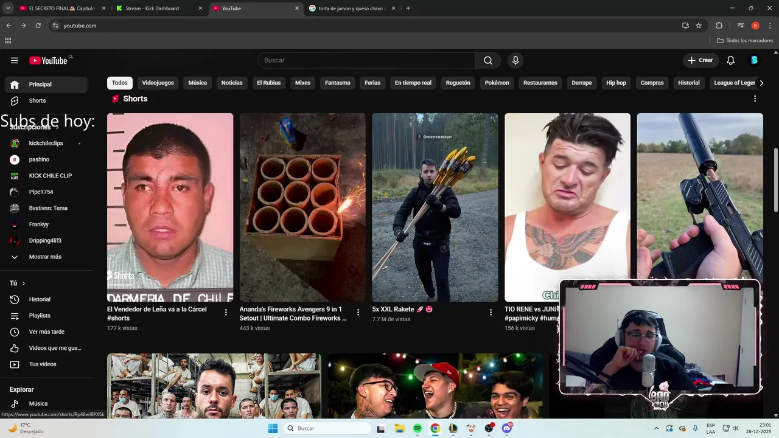Open El Vendedor de Leña short thumbnail
This screenshot has width=779, height=438.
[x=170, y=207]
